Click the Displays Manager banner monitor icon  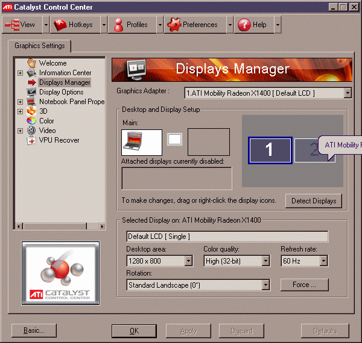click(x=136, y=70)
